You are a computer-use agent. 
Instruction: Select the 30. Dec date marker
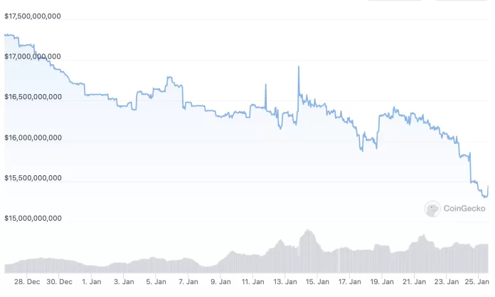[60, 283]
